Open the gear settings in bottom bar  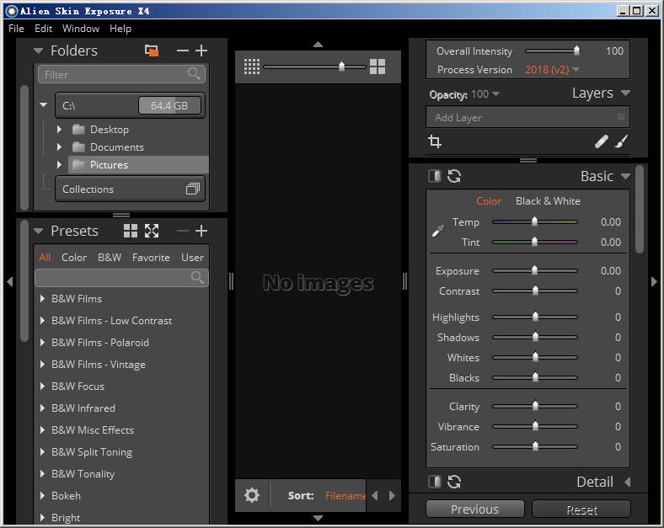(x=252, y=495)
